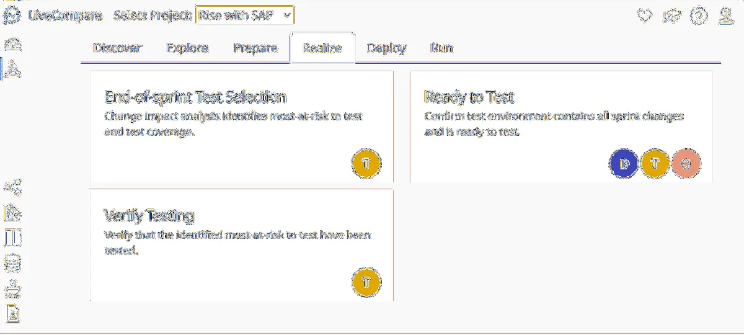Switch to the Run tab
Viewport: 744px width, 335px height.
[441, 48]
